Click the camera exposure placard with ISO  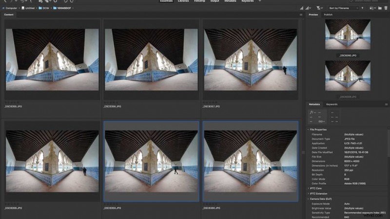[318, 117]
